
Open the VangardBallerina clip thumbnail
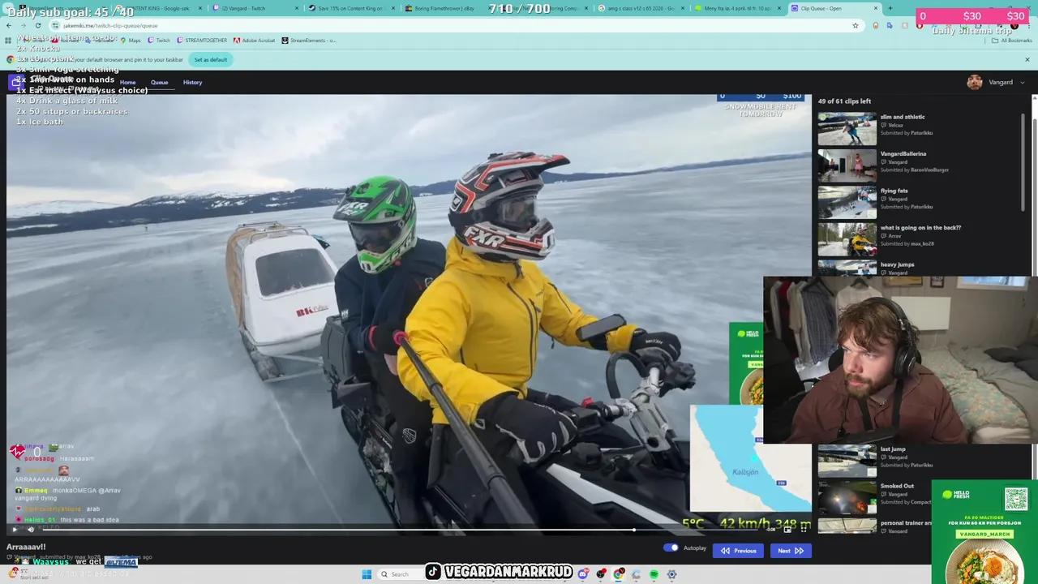(x=847, y=166)
